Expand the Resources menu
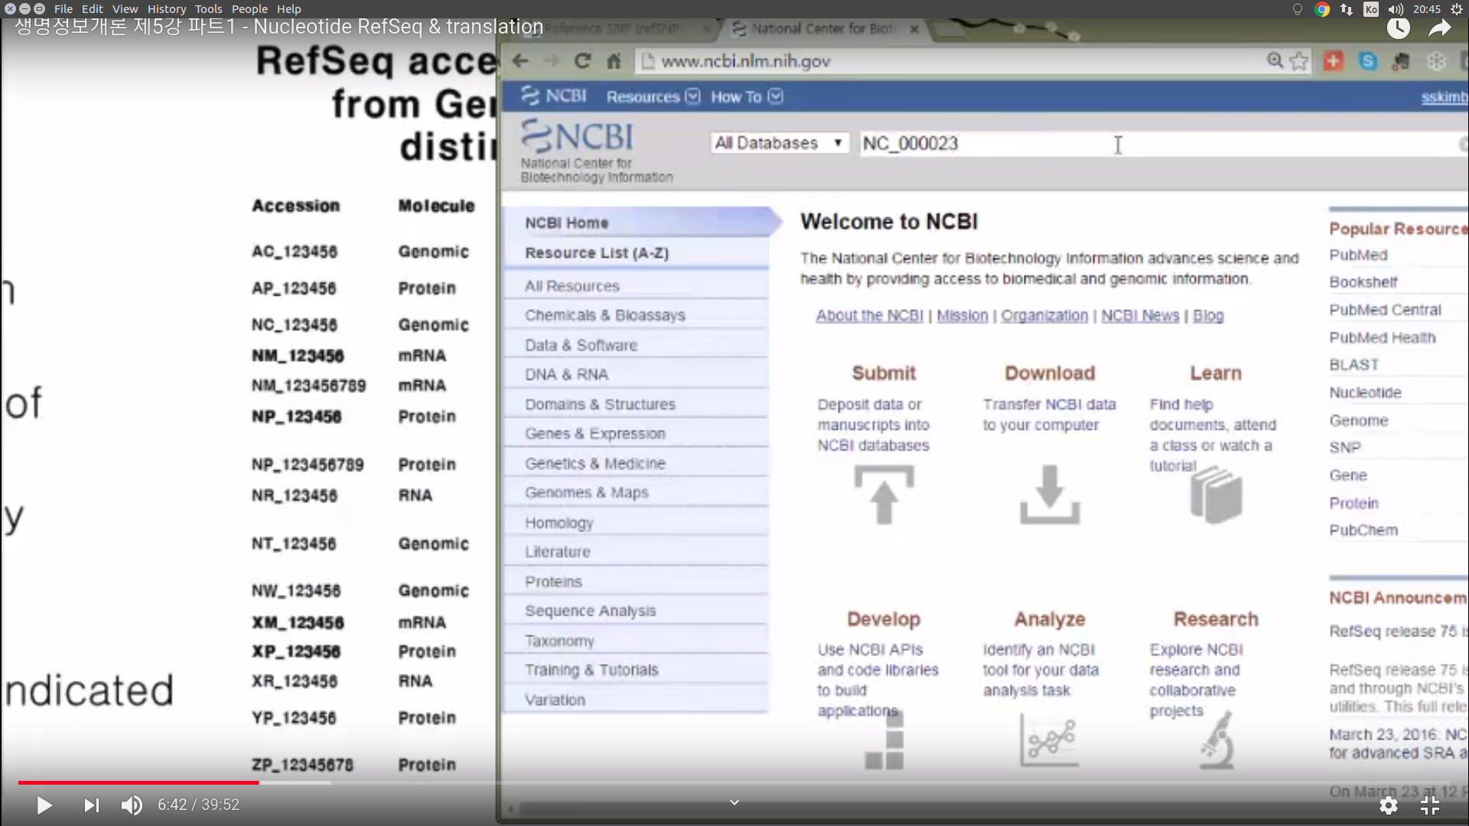1469x826 pixels. tap(652, 97)
